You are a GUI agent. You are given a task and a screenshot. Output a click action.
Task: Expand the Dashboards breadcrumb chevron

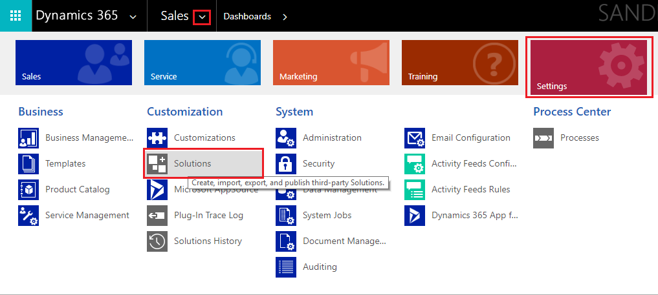pos(285,17)
